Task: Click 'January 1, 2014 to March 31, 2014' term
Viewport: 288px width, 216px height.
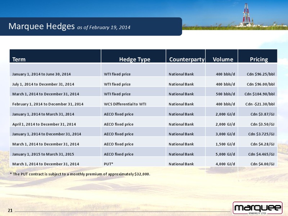Action: 43,114
